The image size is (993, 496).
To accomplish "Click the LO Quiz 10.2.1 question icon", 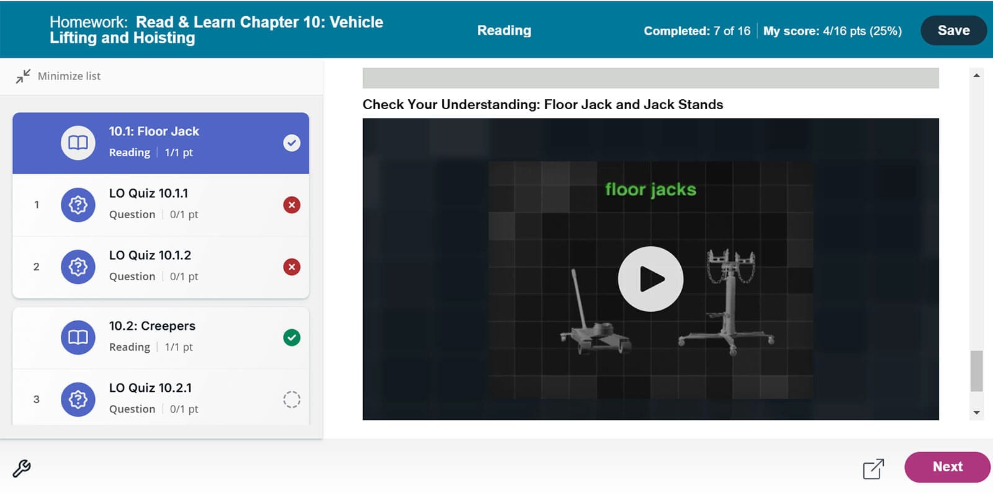I will pyautogui.click(x=78, y=399).
